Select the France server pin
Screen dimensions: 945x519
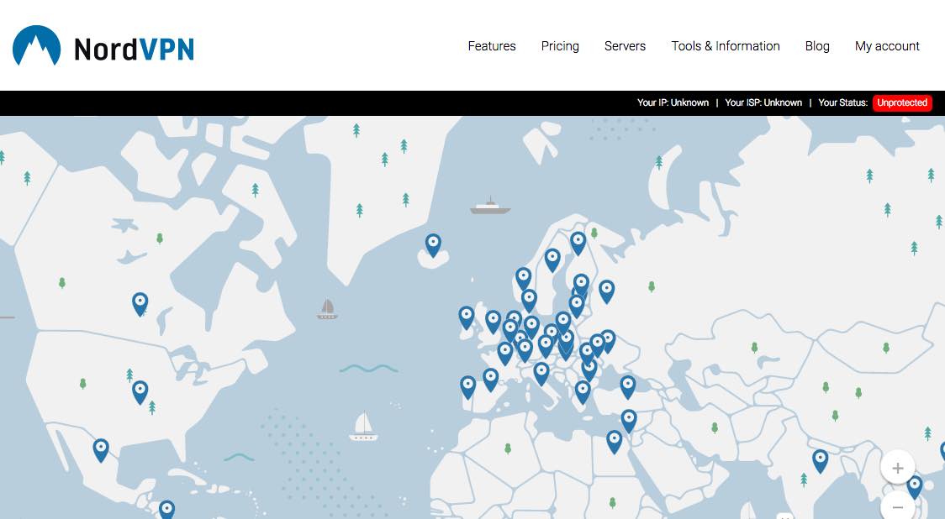click(505, 353)
